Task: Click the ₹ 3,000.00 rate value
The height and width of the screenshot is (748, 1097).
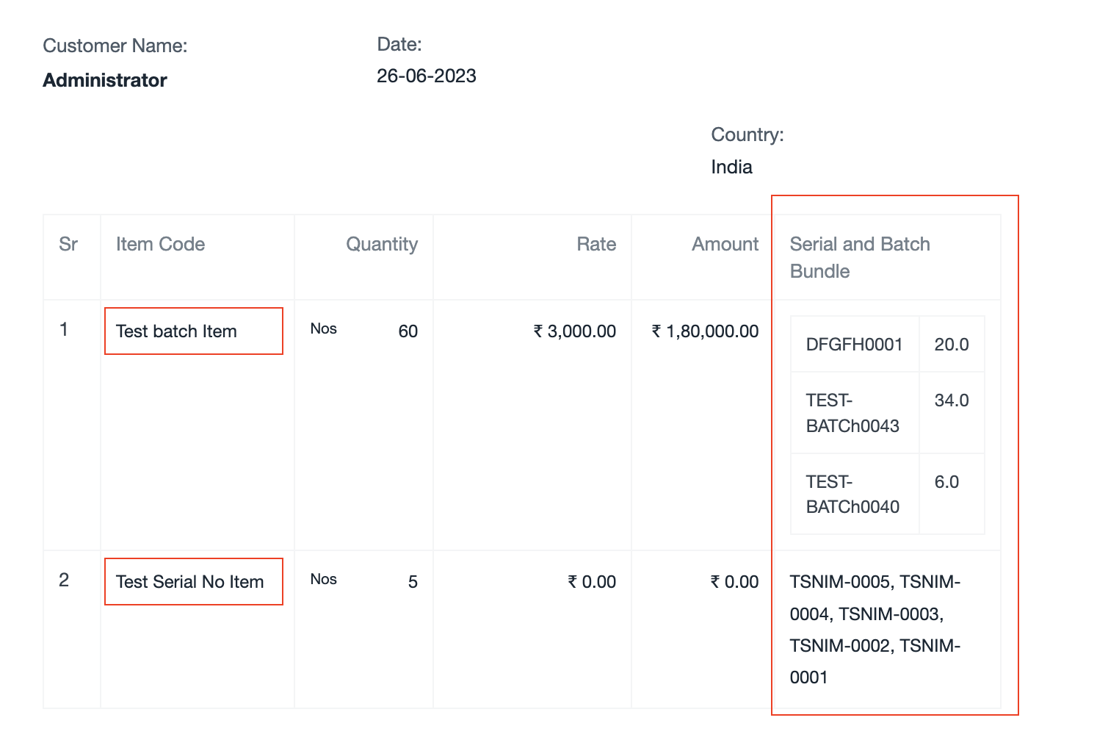Action: (574, 331)
